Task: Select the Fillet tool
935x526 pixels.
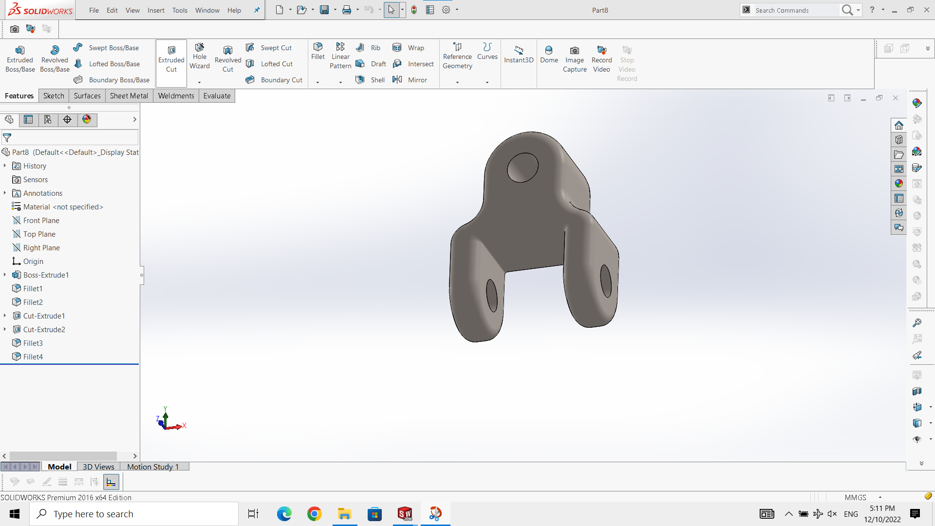Action: click(318, 52)
